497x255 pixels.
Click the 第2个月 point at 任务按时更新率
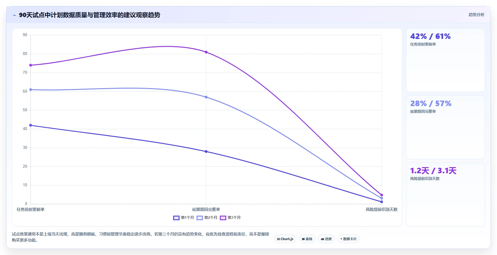(x=30, y=90)
